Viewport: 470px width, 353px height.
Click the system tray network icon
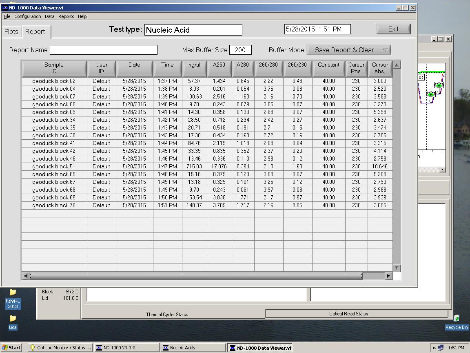[441, 348]
